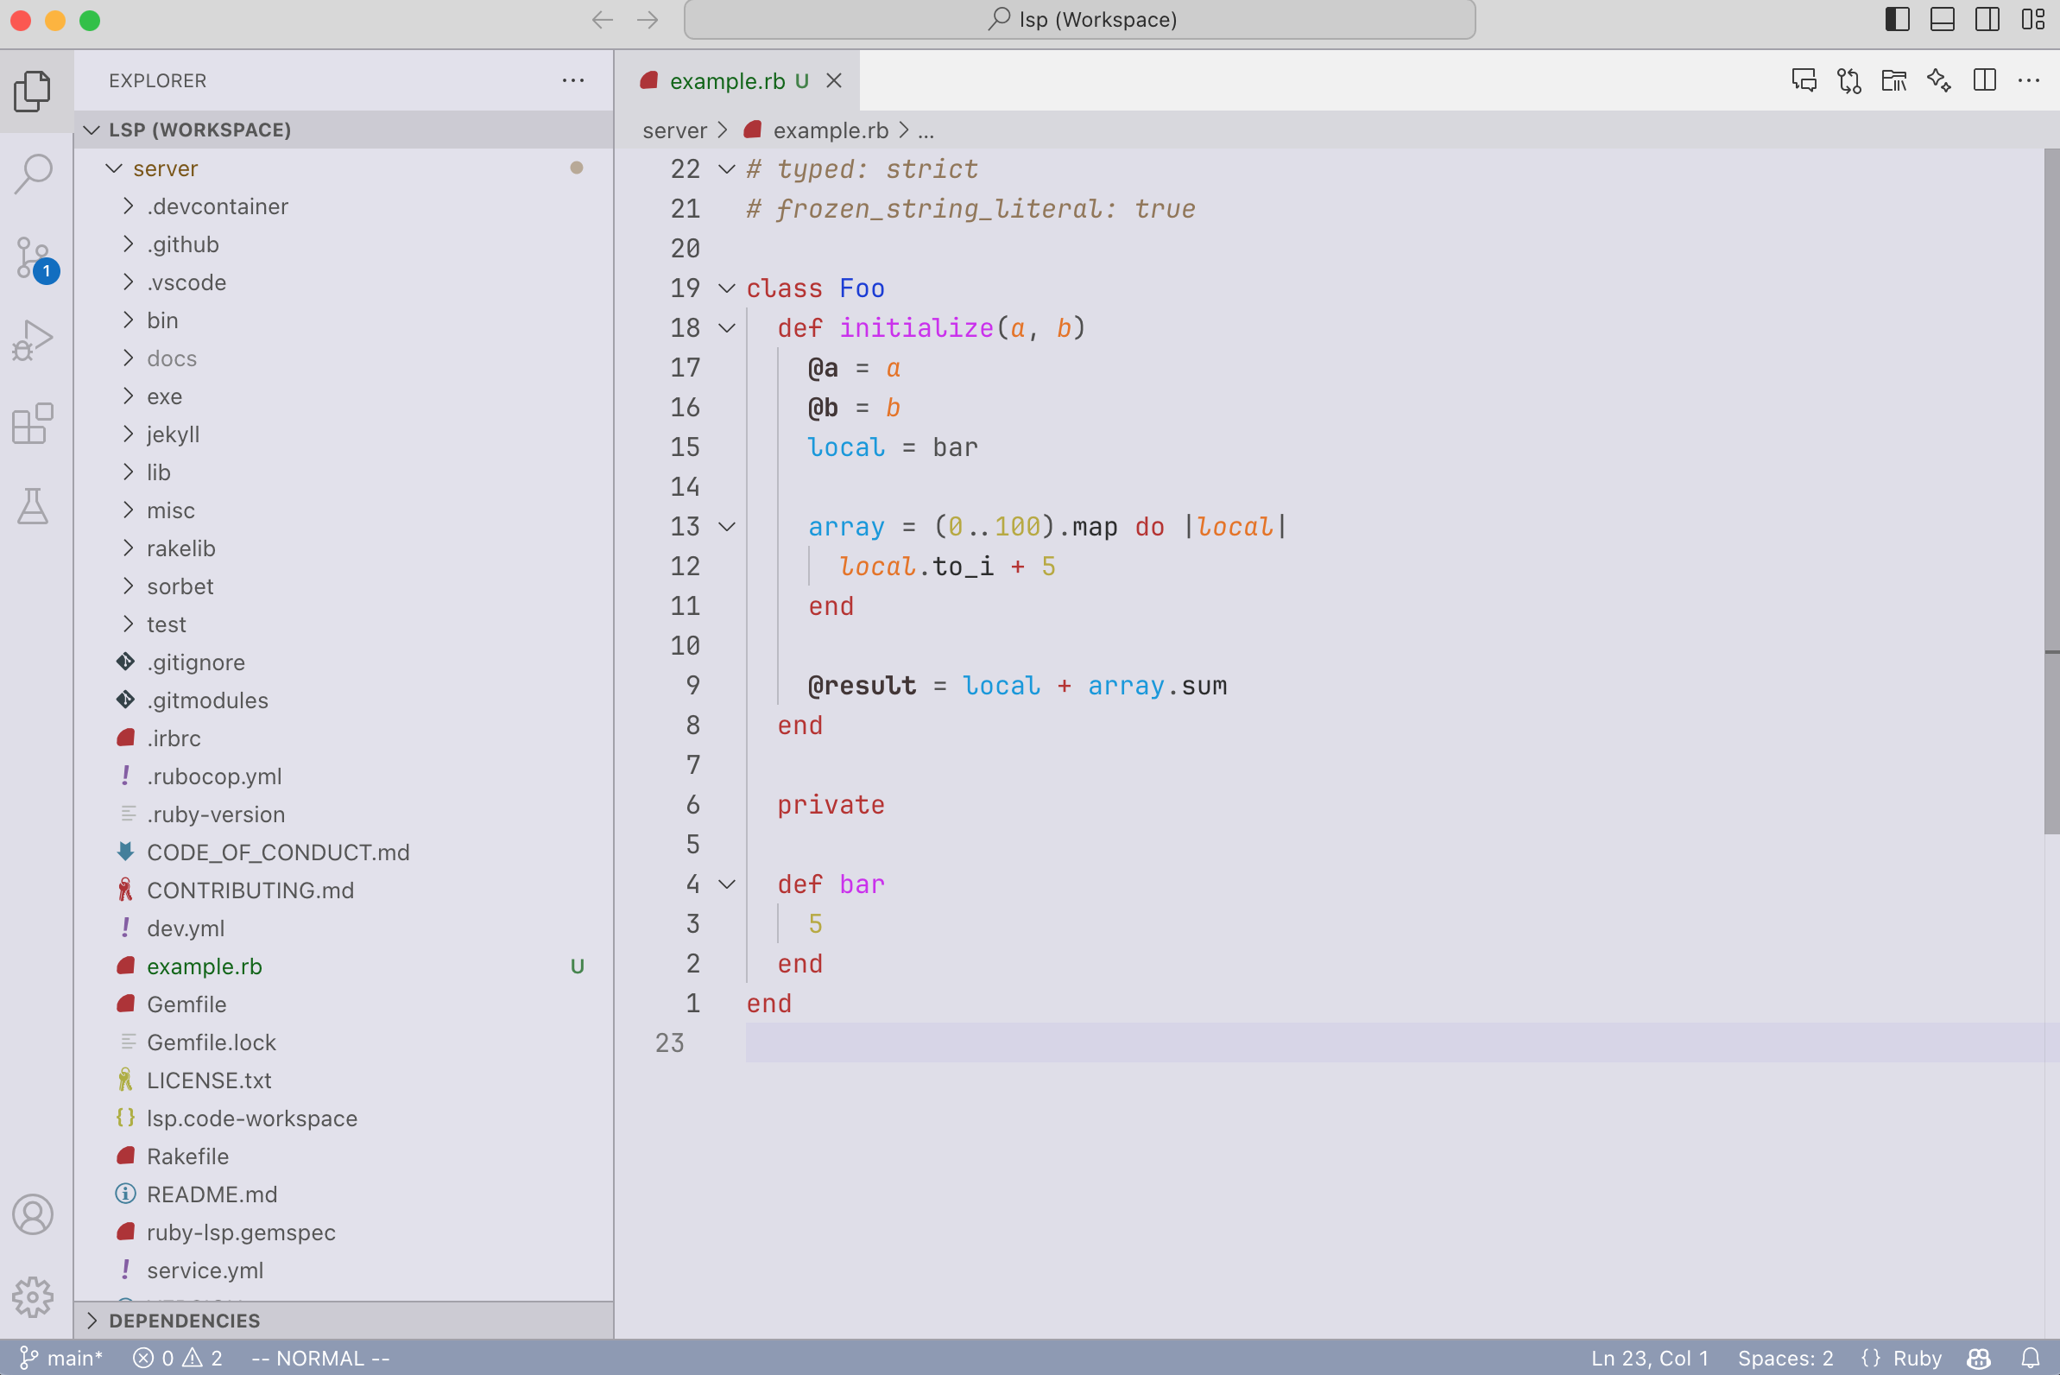This screenshot has height=1375, width=2060.
Task: Open editor more actions ellipsis
Action: (2029, 80)
